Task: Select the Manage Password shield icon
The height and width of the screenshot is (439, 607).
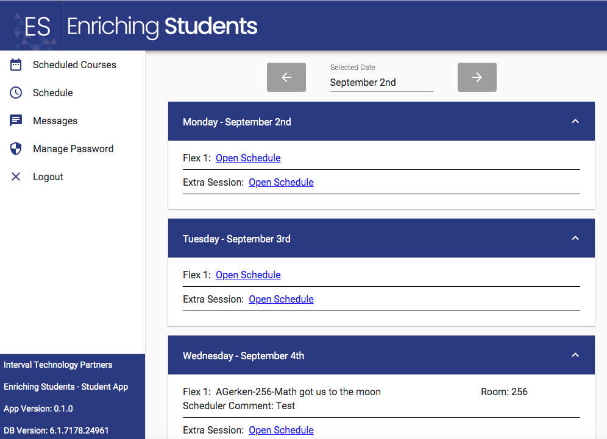Action: click(x=16, y=148)
